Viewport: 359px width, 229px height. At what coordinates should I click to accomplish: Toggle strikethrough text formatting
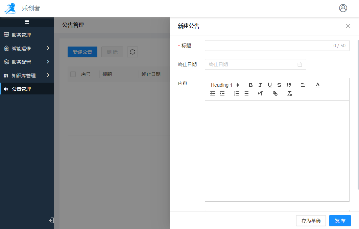click(279, 85)
